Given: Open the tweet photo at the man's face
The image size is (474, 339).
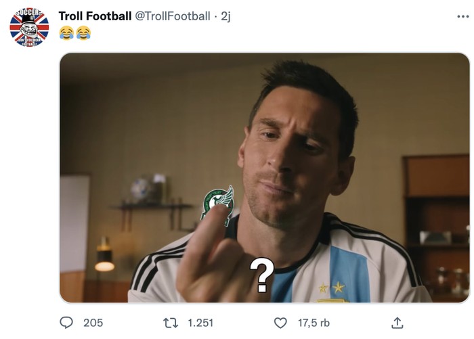Looking at the screenshot, I should pyautogui.click(x=297, y=156).
